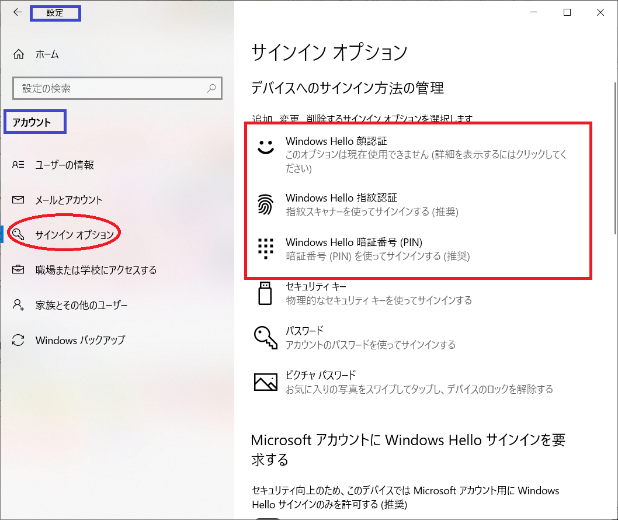Click the USB security key icon

click(x=265, y=293)
